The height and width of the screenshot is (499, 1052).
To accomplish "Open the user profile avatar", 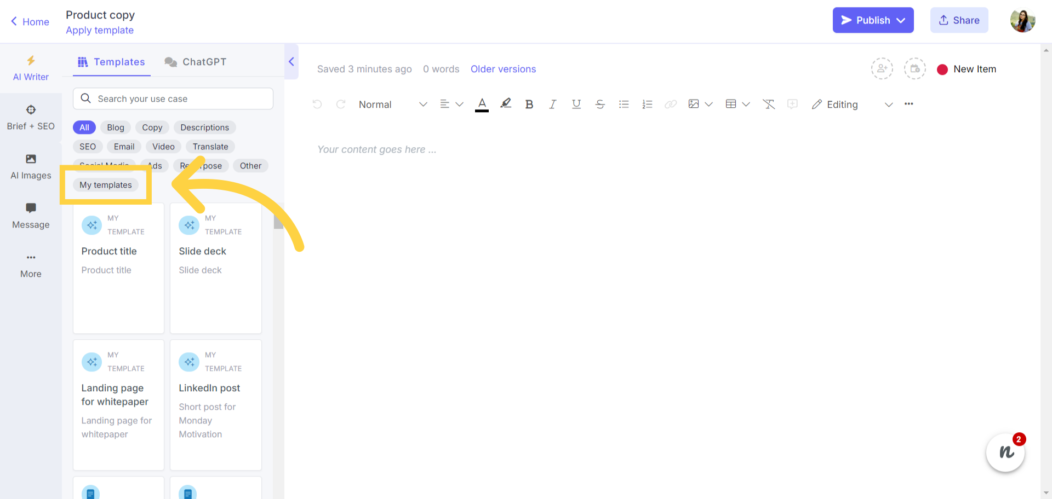I will (x=1022, y=20).
